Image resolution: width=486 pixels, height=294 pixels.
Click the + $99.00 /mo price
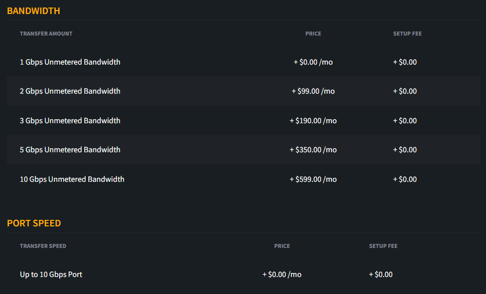313,91
